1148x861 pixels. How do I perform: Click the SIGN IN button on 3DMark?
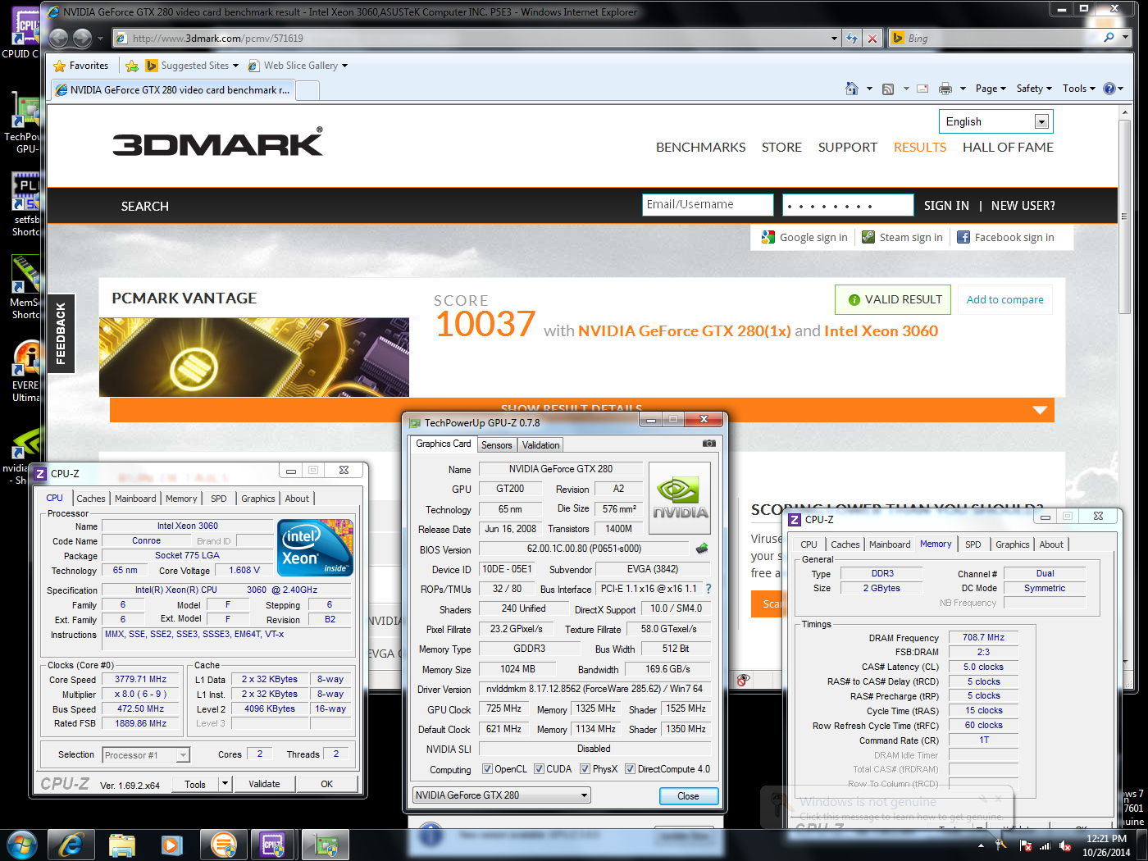(946, 206)
